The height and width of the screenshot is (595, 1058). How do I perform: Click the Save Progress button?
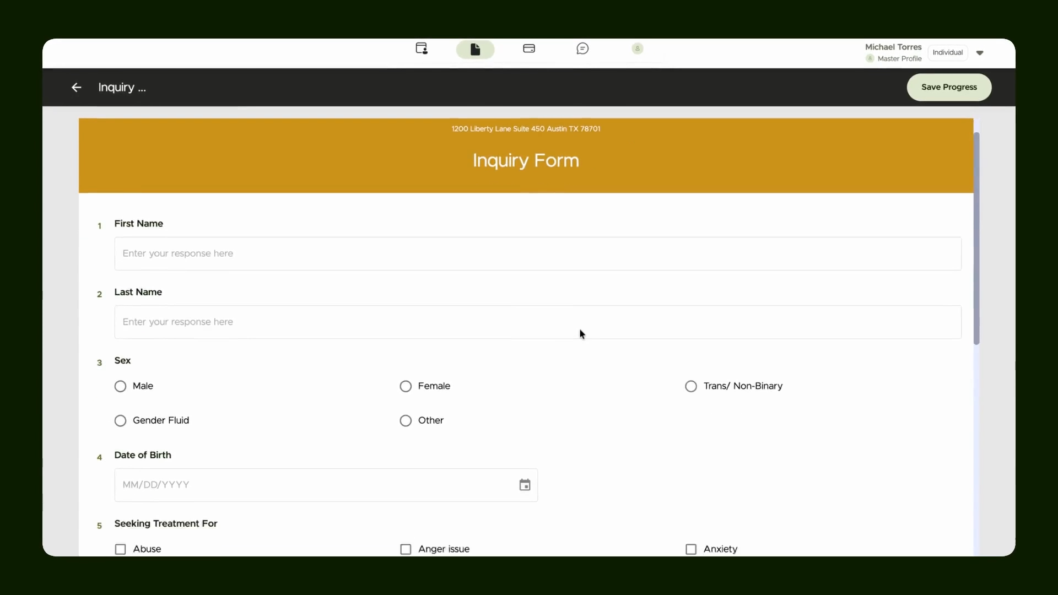pyautogui.click(x=949, y=87)
